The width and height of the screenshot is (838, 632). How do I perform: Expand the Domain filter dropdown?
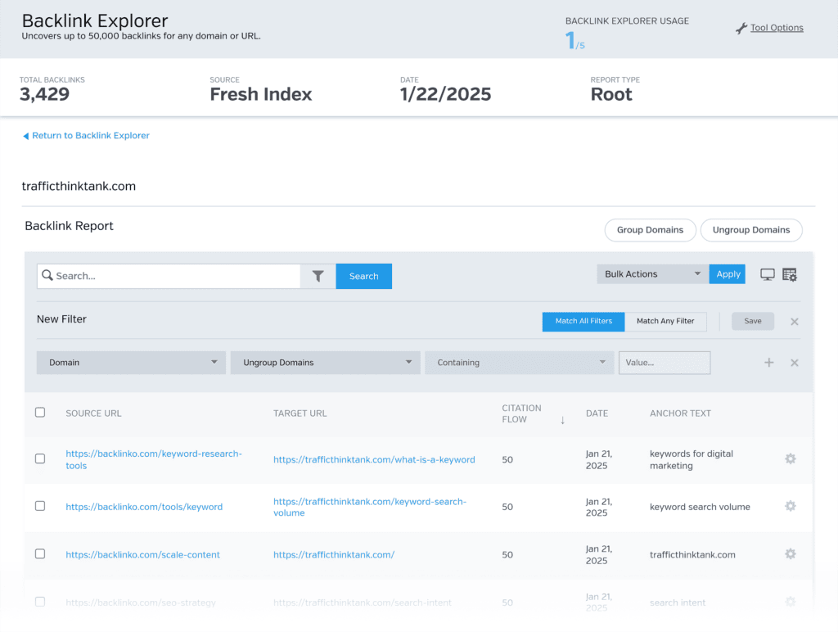[131, 363]
